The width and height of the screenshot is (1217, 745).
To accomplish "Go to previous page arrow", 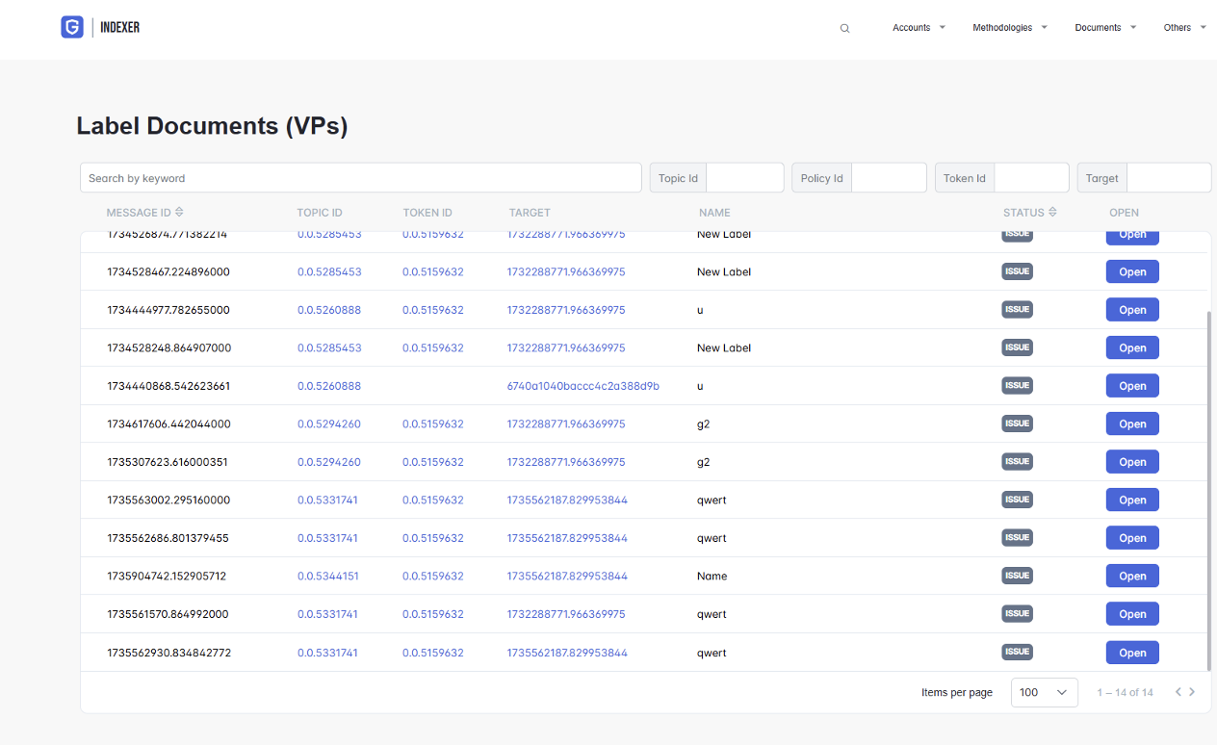I will point(1178,692).
